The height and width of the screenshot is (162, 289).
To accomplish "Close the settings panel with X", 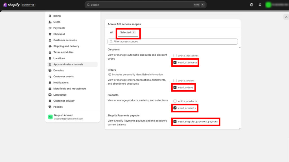I will [x=286, y=17].
